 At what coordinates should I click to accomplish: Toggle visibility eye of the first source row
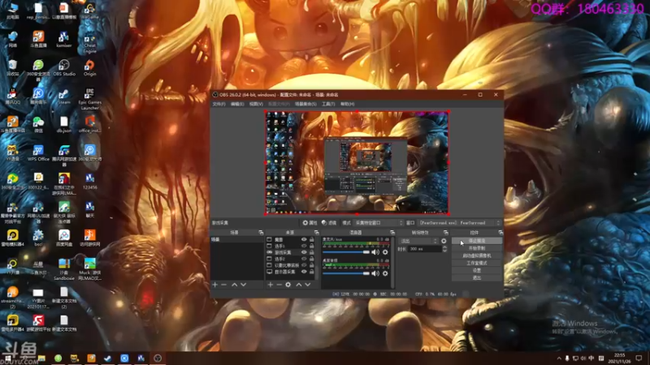[304, 239]
